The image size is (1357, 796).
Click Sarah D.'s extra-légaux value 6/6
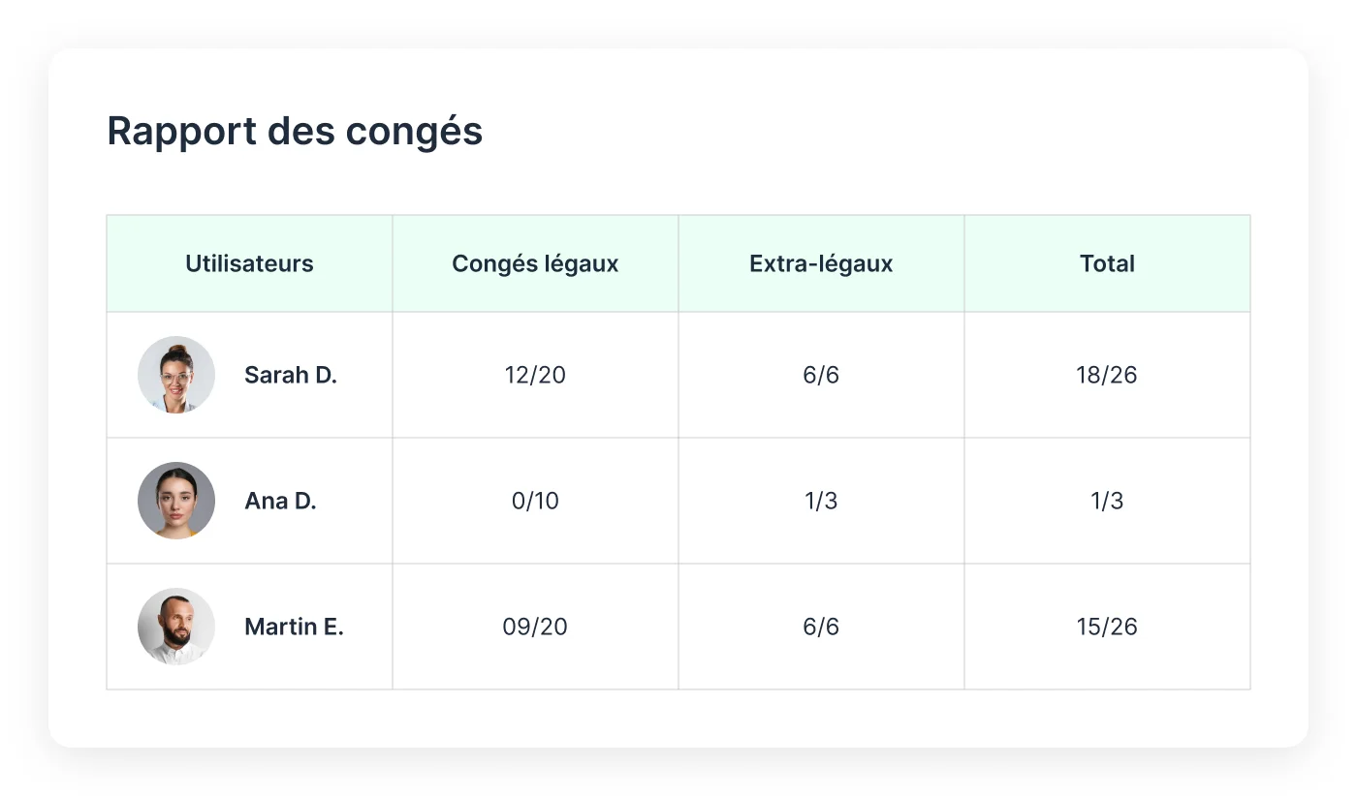pyautogui.click(x=821, y=375)
